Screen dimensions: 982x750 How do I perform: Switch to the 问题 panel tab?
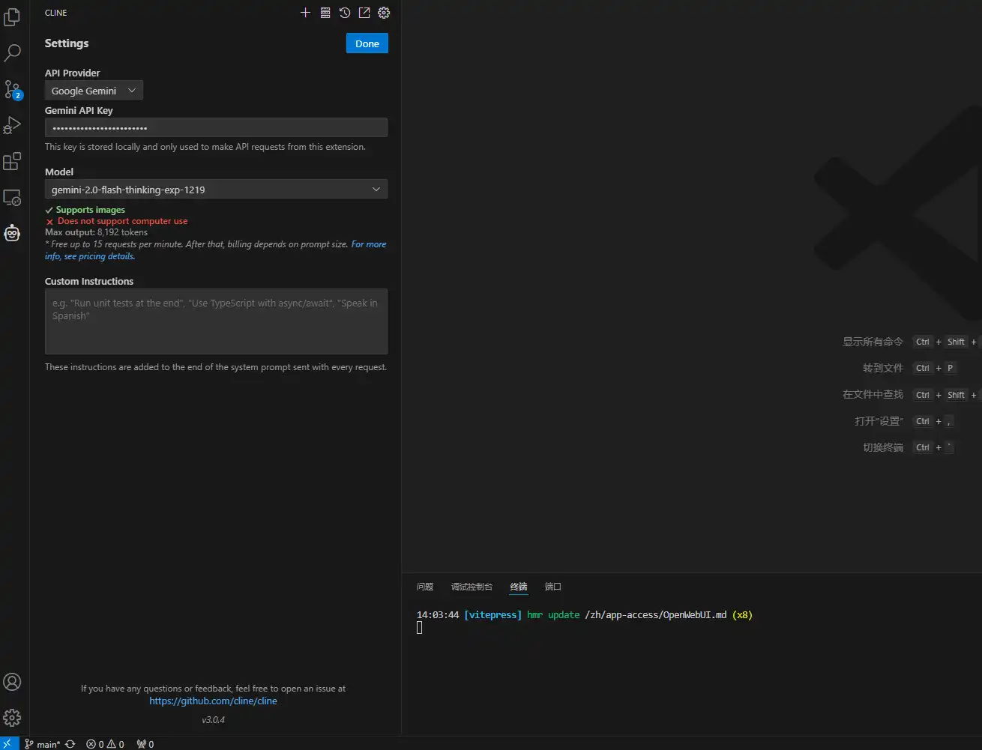click(x=425, y=587)
